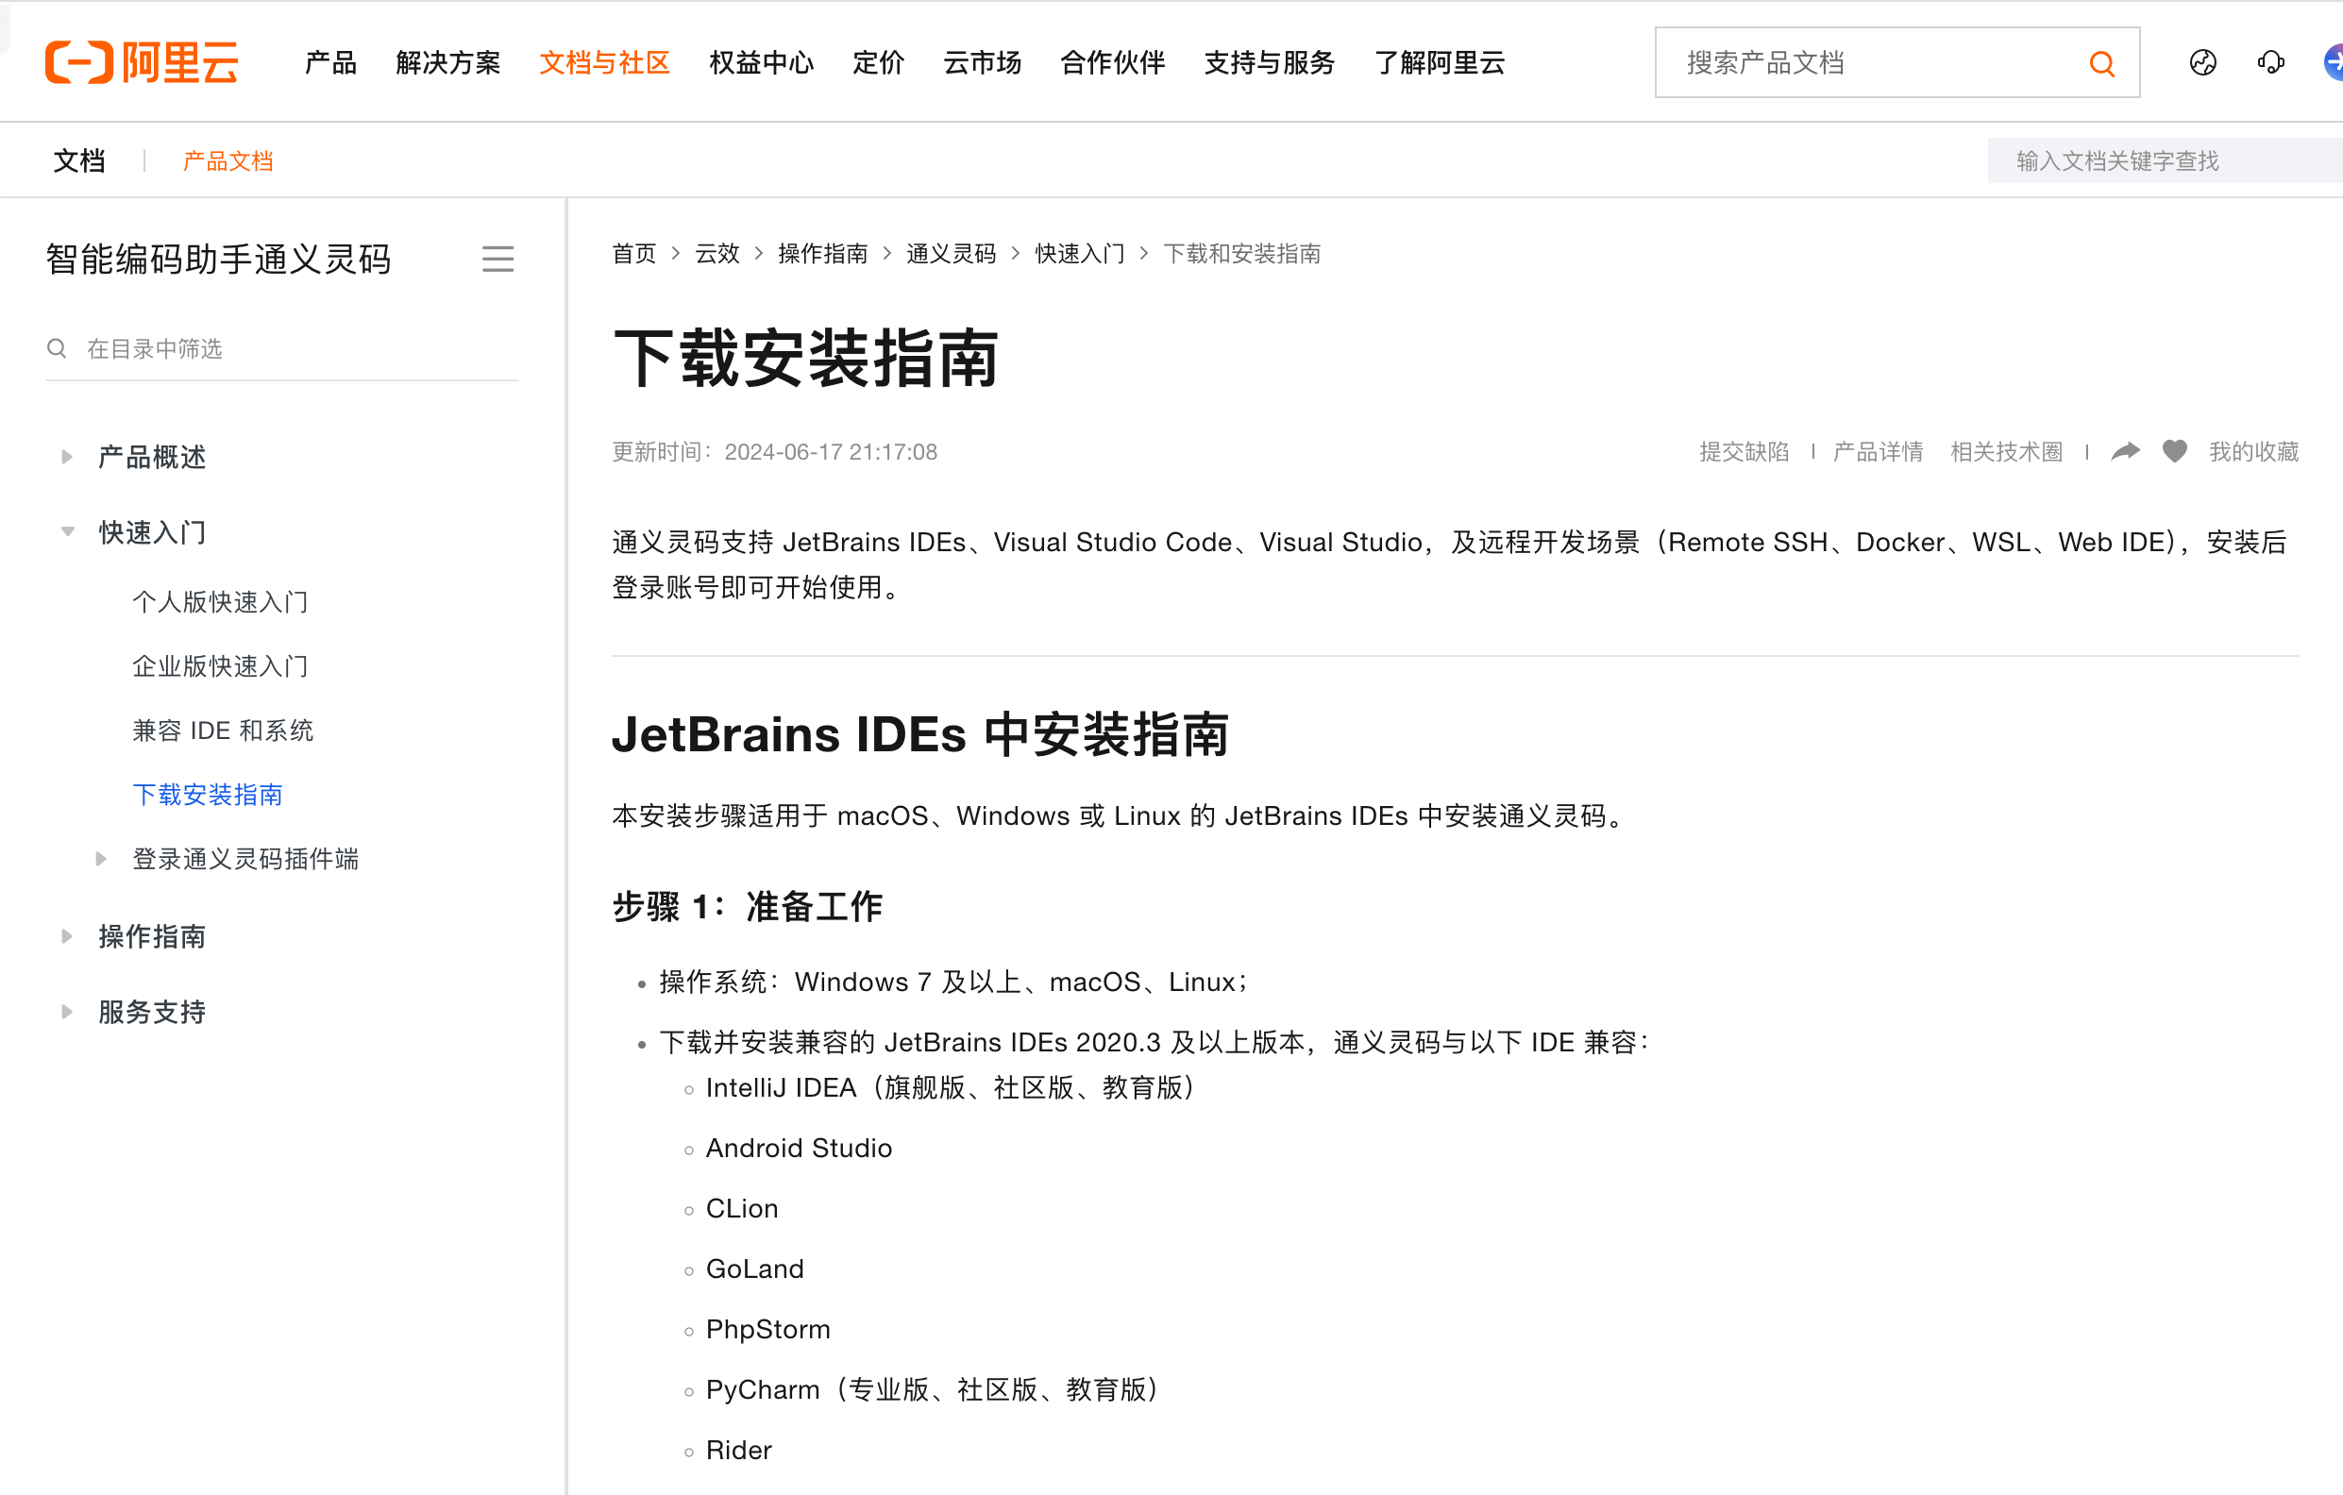The height and width of the screenshot is (1495, 2343).
Task: Expand the 服务支持 tree section
Action: click(66, 1012)
